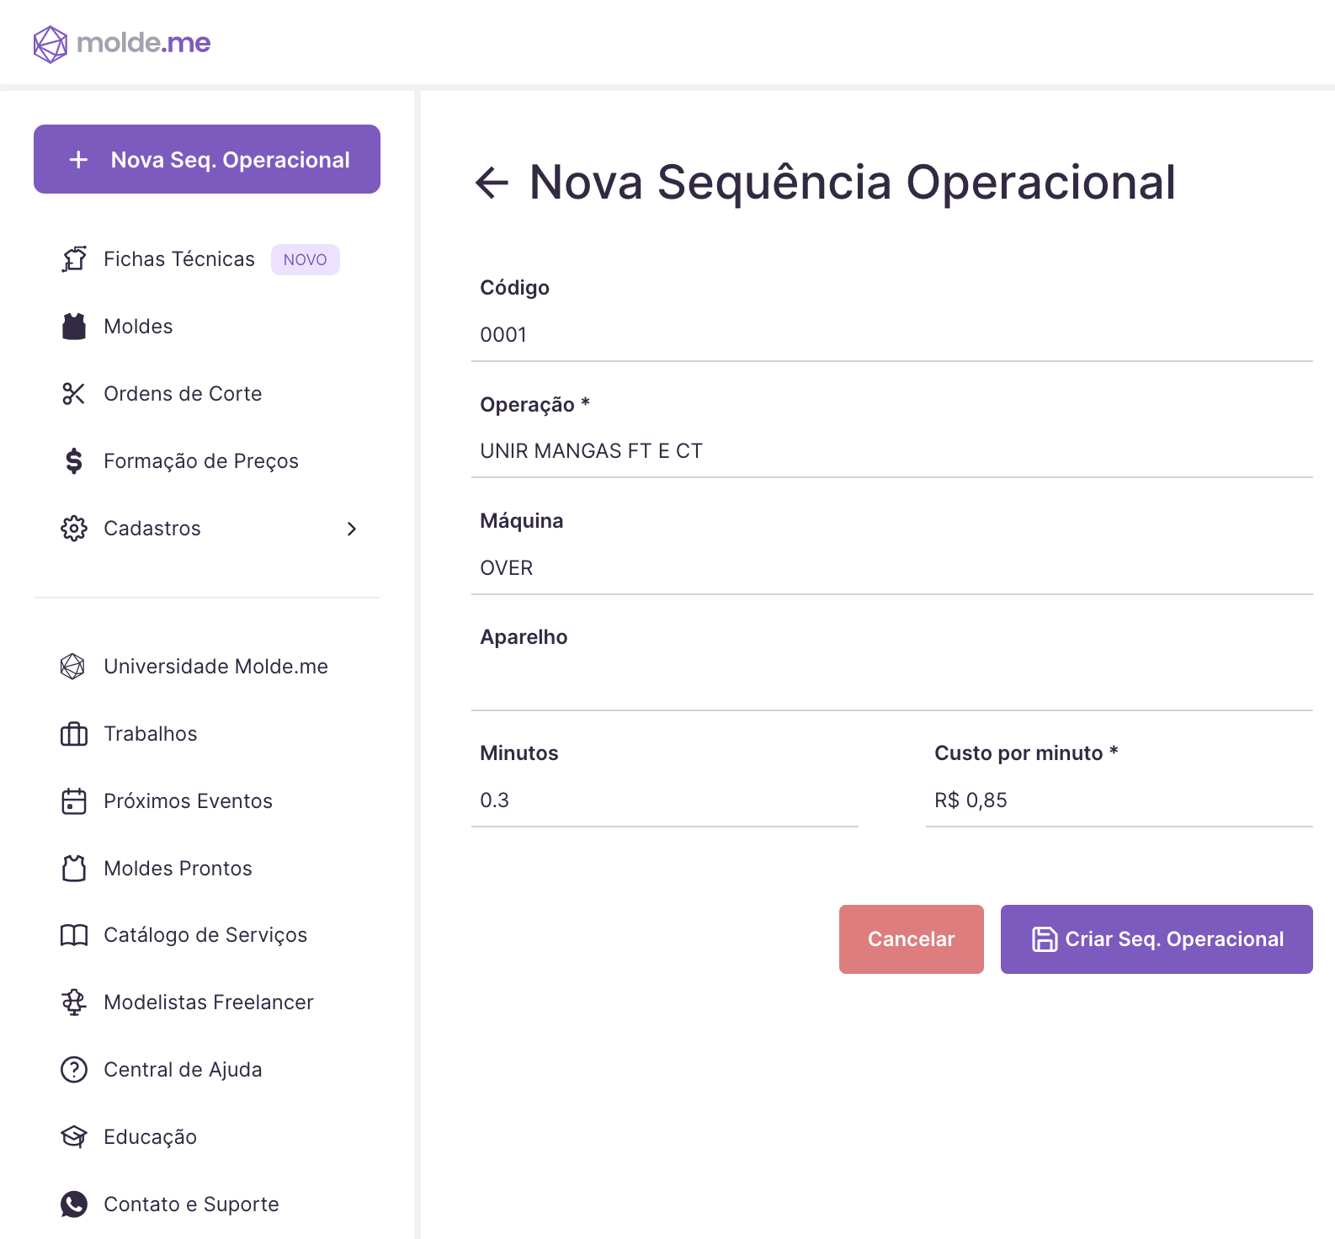
Task: Click the Cancelar button
Action: click(912, 939)
